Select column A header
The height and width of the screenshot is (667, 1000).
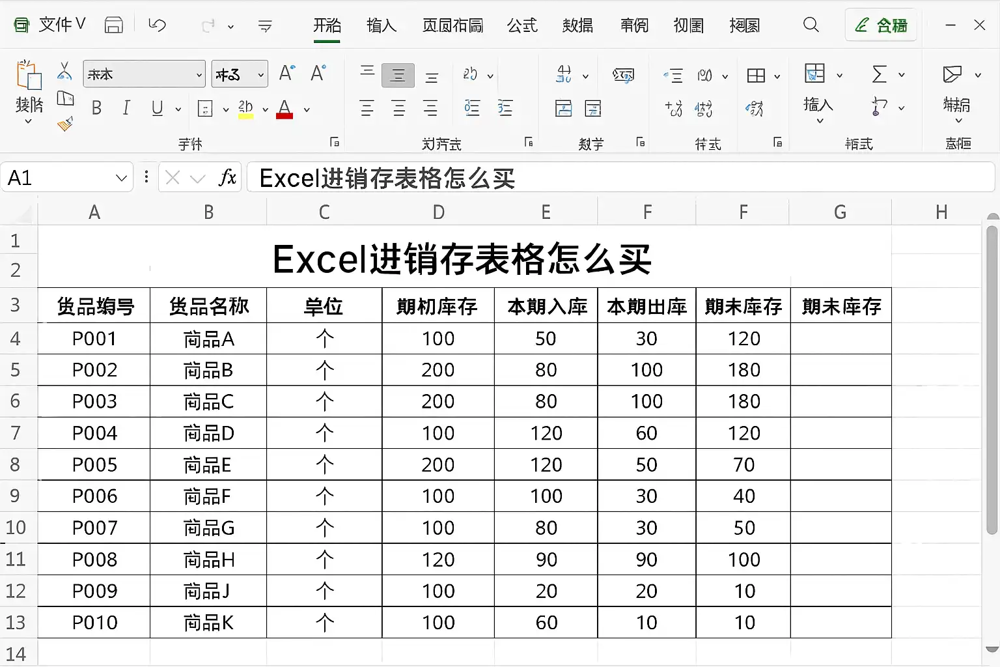(94, 212)
